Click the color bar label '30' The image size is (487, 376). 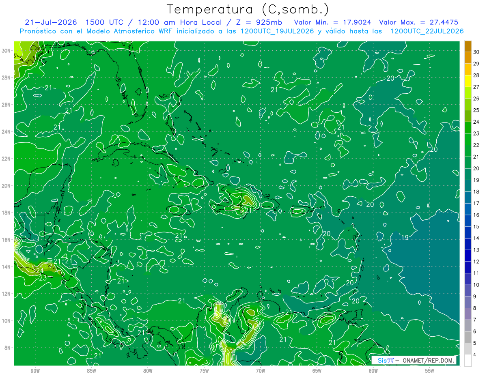pos(476,52)
